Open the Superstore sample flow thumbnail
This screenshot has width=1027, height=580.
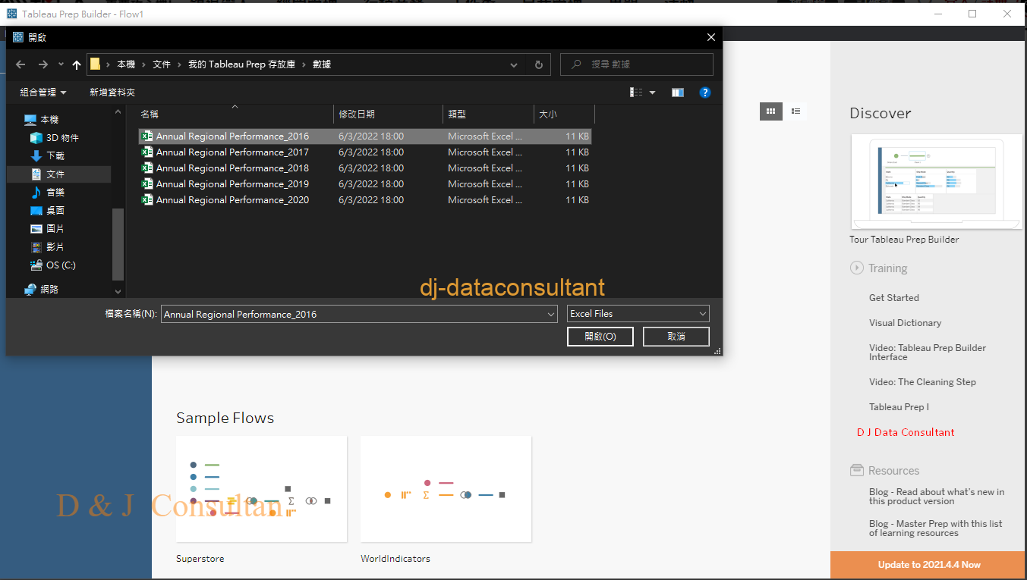pyautogui.click(x=261, y=489)
